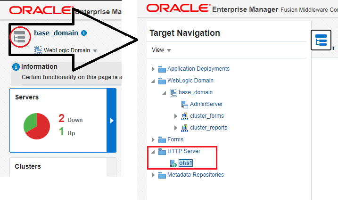Open the View dropdown menu
338x204 pixels.
(x=161, y=50)
